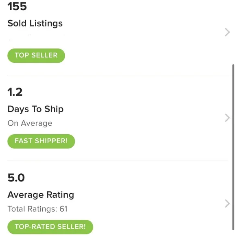
Task: Select the TOP-RATED SELLER! badge
Action: [x=50, y=227]
